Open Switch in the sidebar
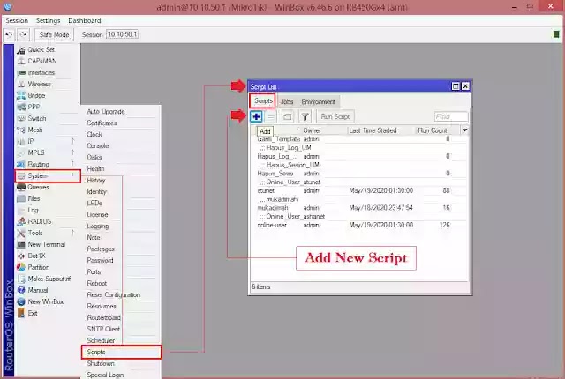Viewport: 565px width, 379px height. pos(37,118)
